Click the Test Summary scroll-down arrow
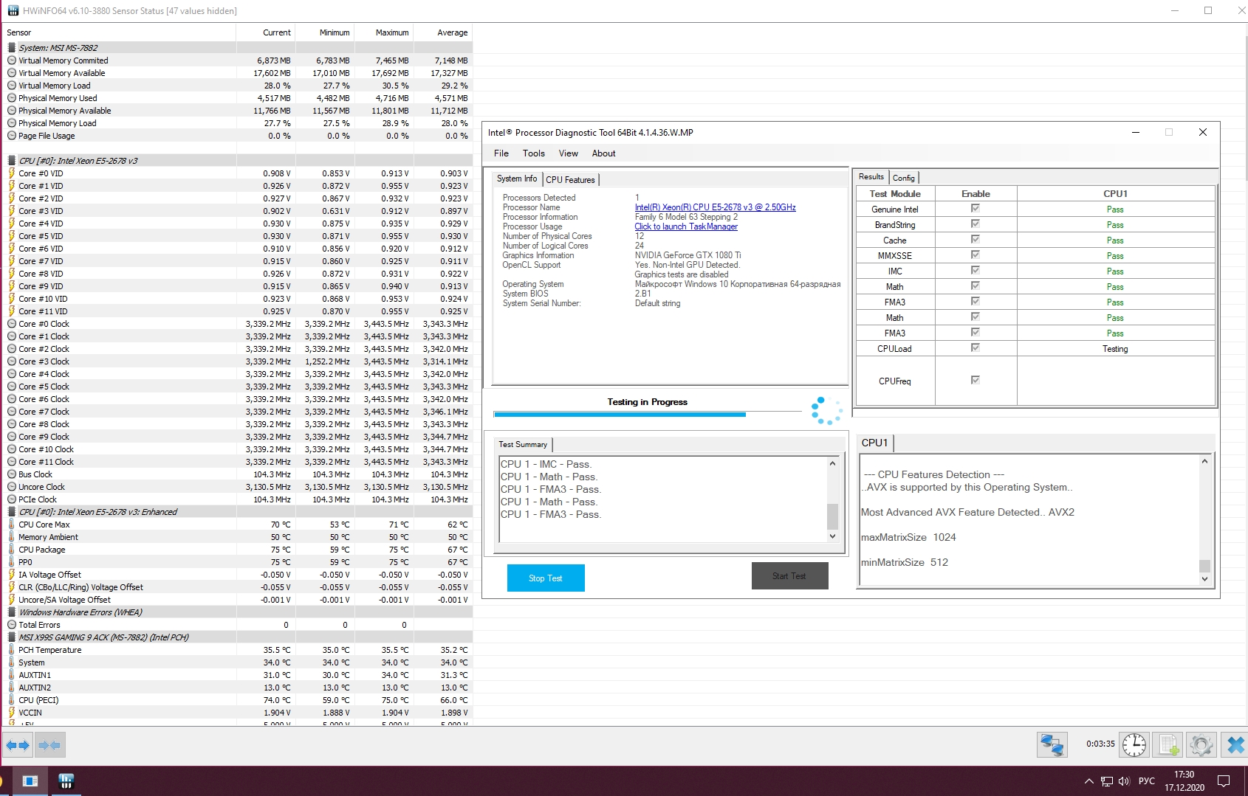 (832, 536)
